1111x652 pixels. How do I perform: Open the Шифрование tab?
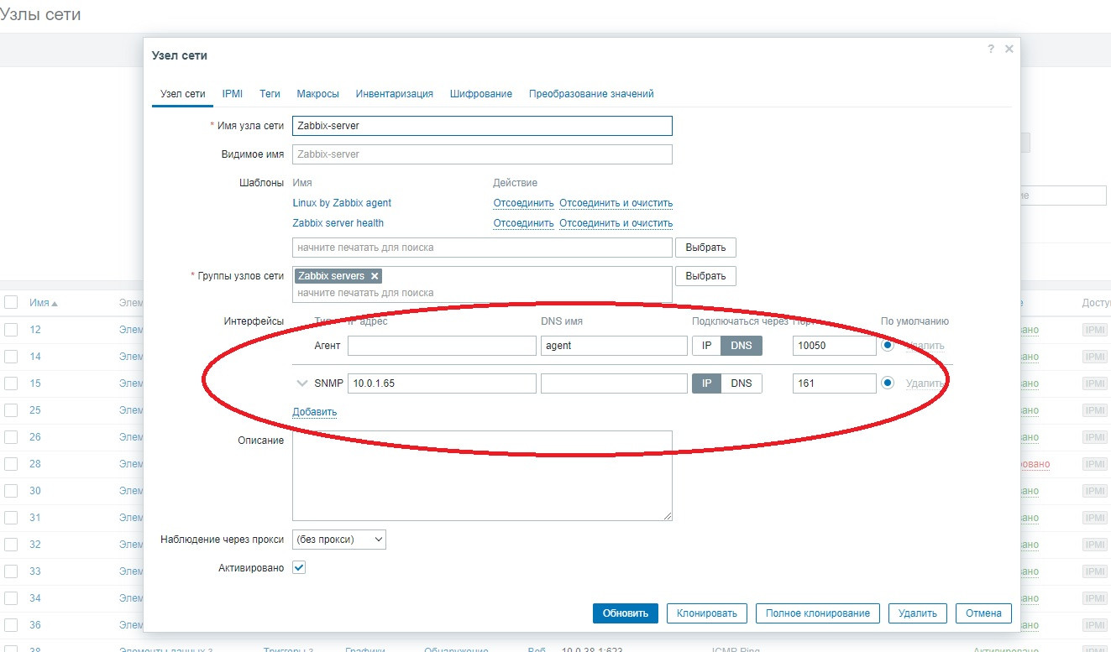[x=481, y=94]
